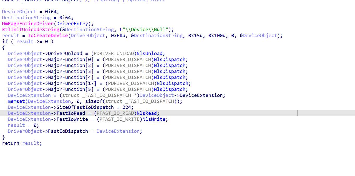Select the NlsWrite function reference
The height and width of the screenshot is (176, 355).
point(154,119)
